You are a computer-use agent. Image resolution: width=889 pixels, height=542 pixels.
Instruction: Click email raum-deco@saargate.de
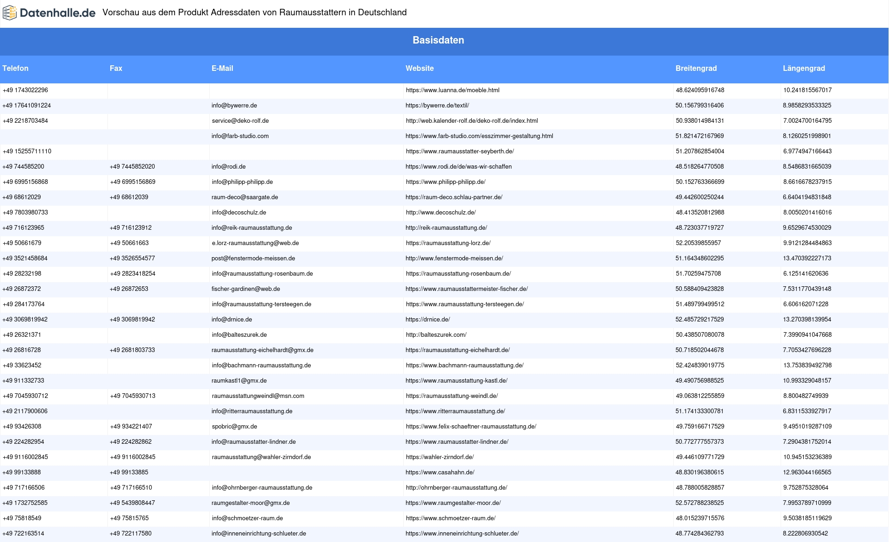(244, 197)
